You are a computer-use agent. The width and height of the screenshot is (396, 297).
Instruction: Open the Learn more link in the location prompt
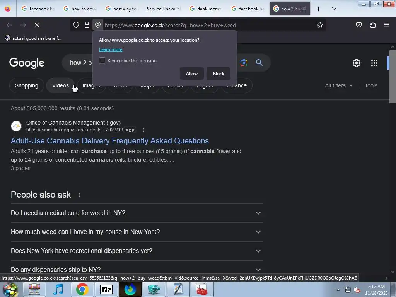point(111,49)
